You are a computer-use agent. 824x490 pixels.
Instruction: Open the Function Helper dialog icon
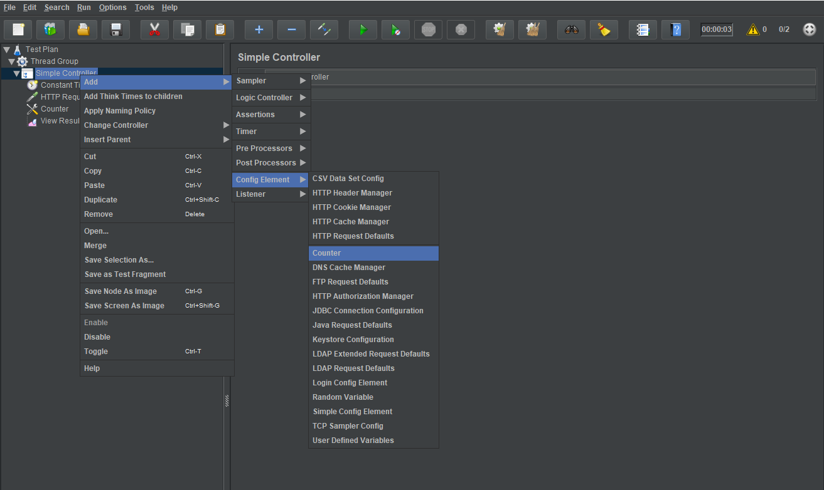click(x=643, y=29)
